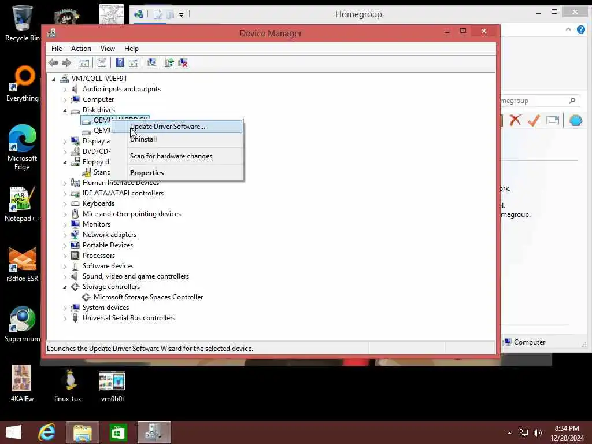Viewport: 592px width, 444px height.
Task: Click the blue Help icon in Homegroup window
Action: [581, 29]
